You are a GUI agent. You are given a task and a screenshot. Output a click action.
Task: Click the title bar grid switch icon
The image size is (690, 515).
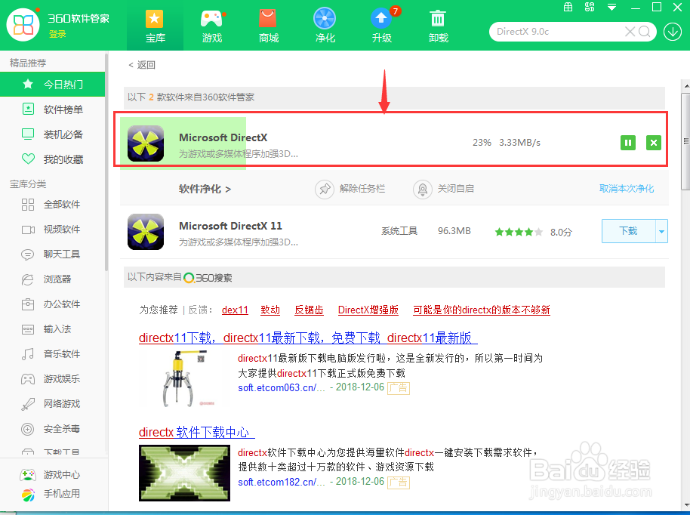point(590,7)
